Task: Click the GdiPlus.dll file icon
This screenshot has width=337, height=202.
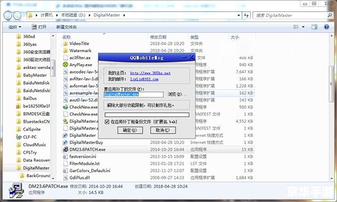Action: (x=65, y=177)
